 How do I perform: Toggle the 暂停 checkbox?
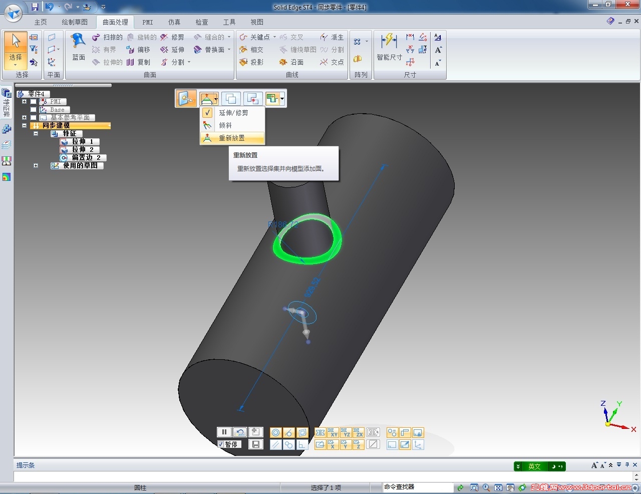220,444
